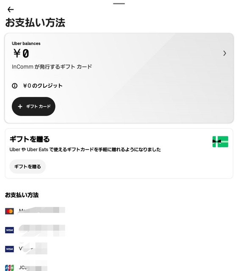Open Uber balances details chevron
Image resolution: width=238 pixels, height=271 pixels.
pos(224,53)
